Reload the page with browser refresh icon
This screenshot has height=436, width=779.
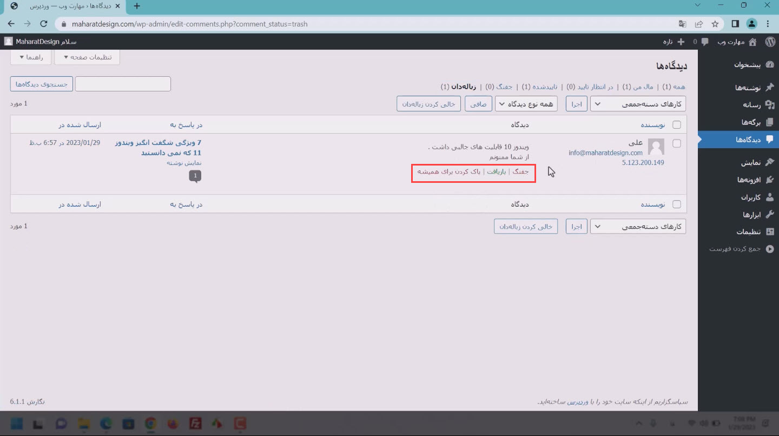(x=44, y=24)
